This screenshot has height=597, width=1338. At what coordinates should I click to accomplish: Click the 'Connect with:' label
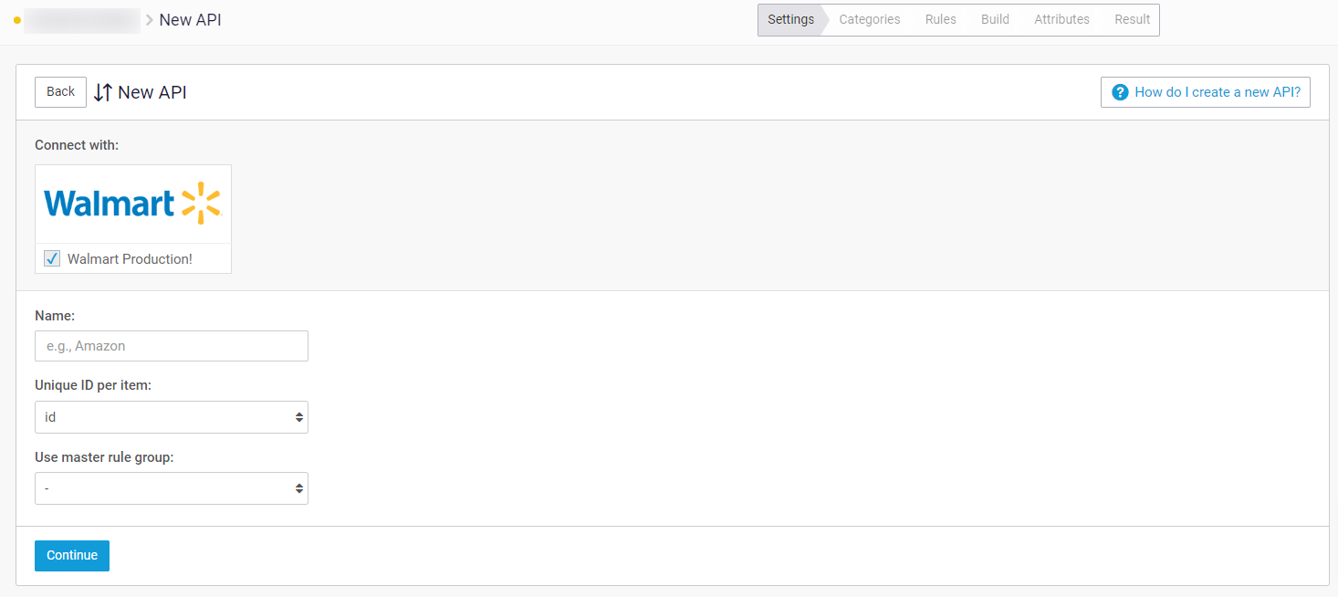(77, 145)
